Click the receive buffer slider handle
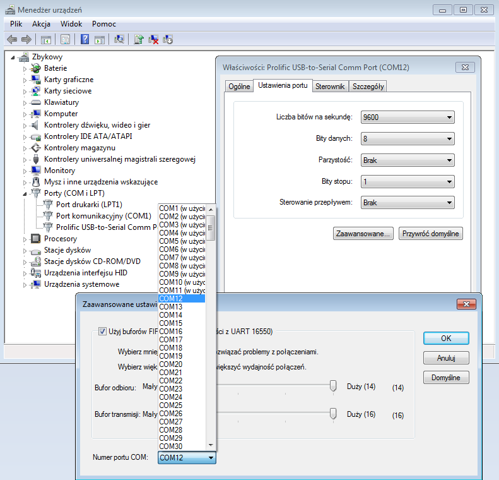The image size is (499, 480). pos(333,387)
